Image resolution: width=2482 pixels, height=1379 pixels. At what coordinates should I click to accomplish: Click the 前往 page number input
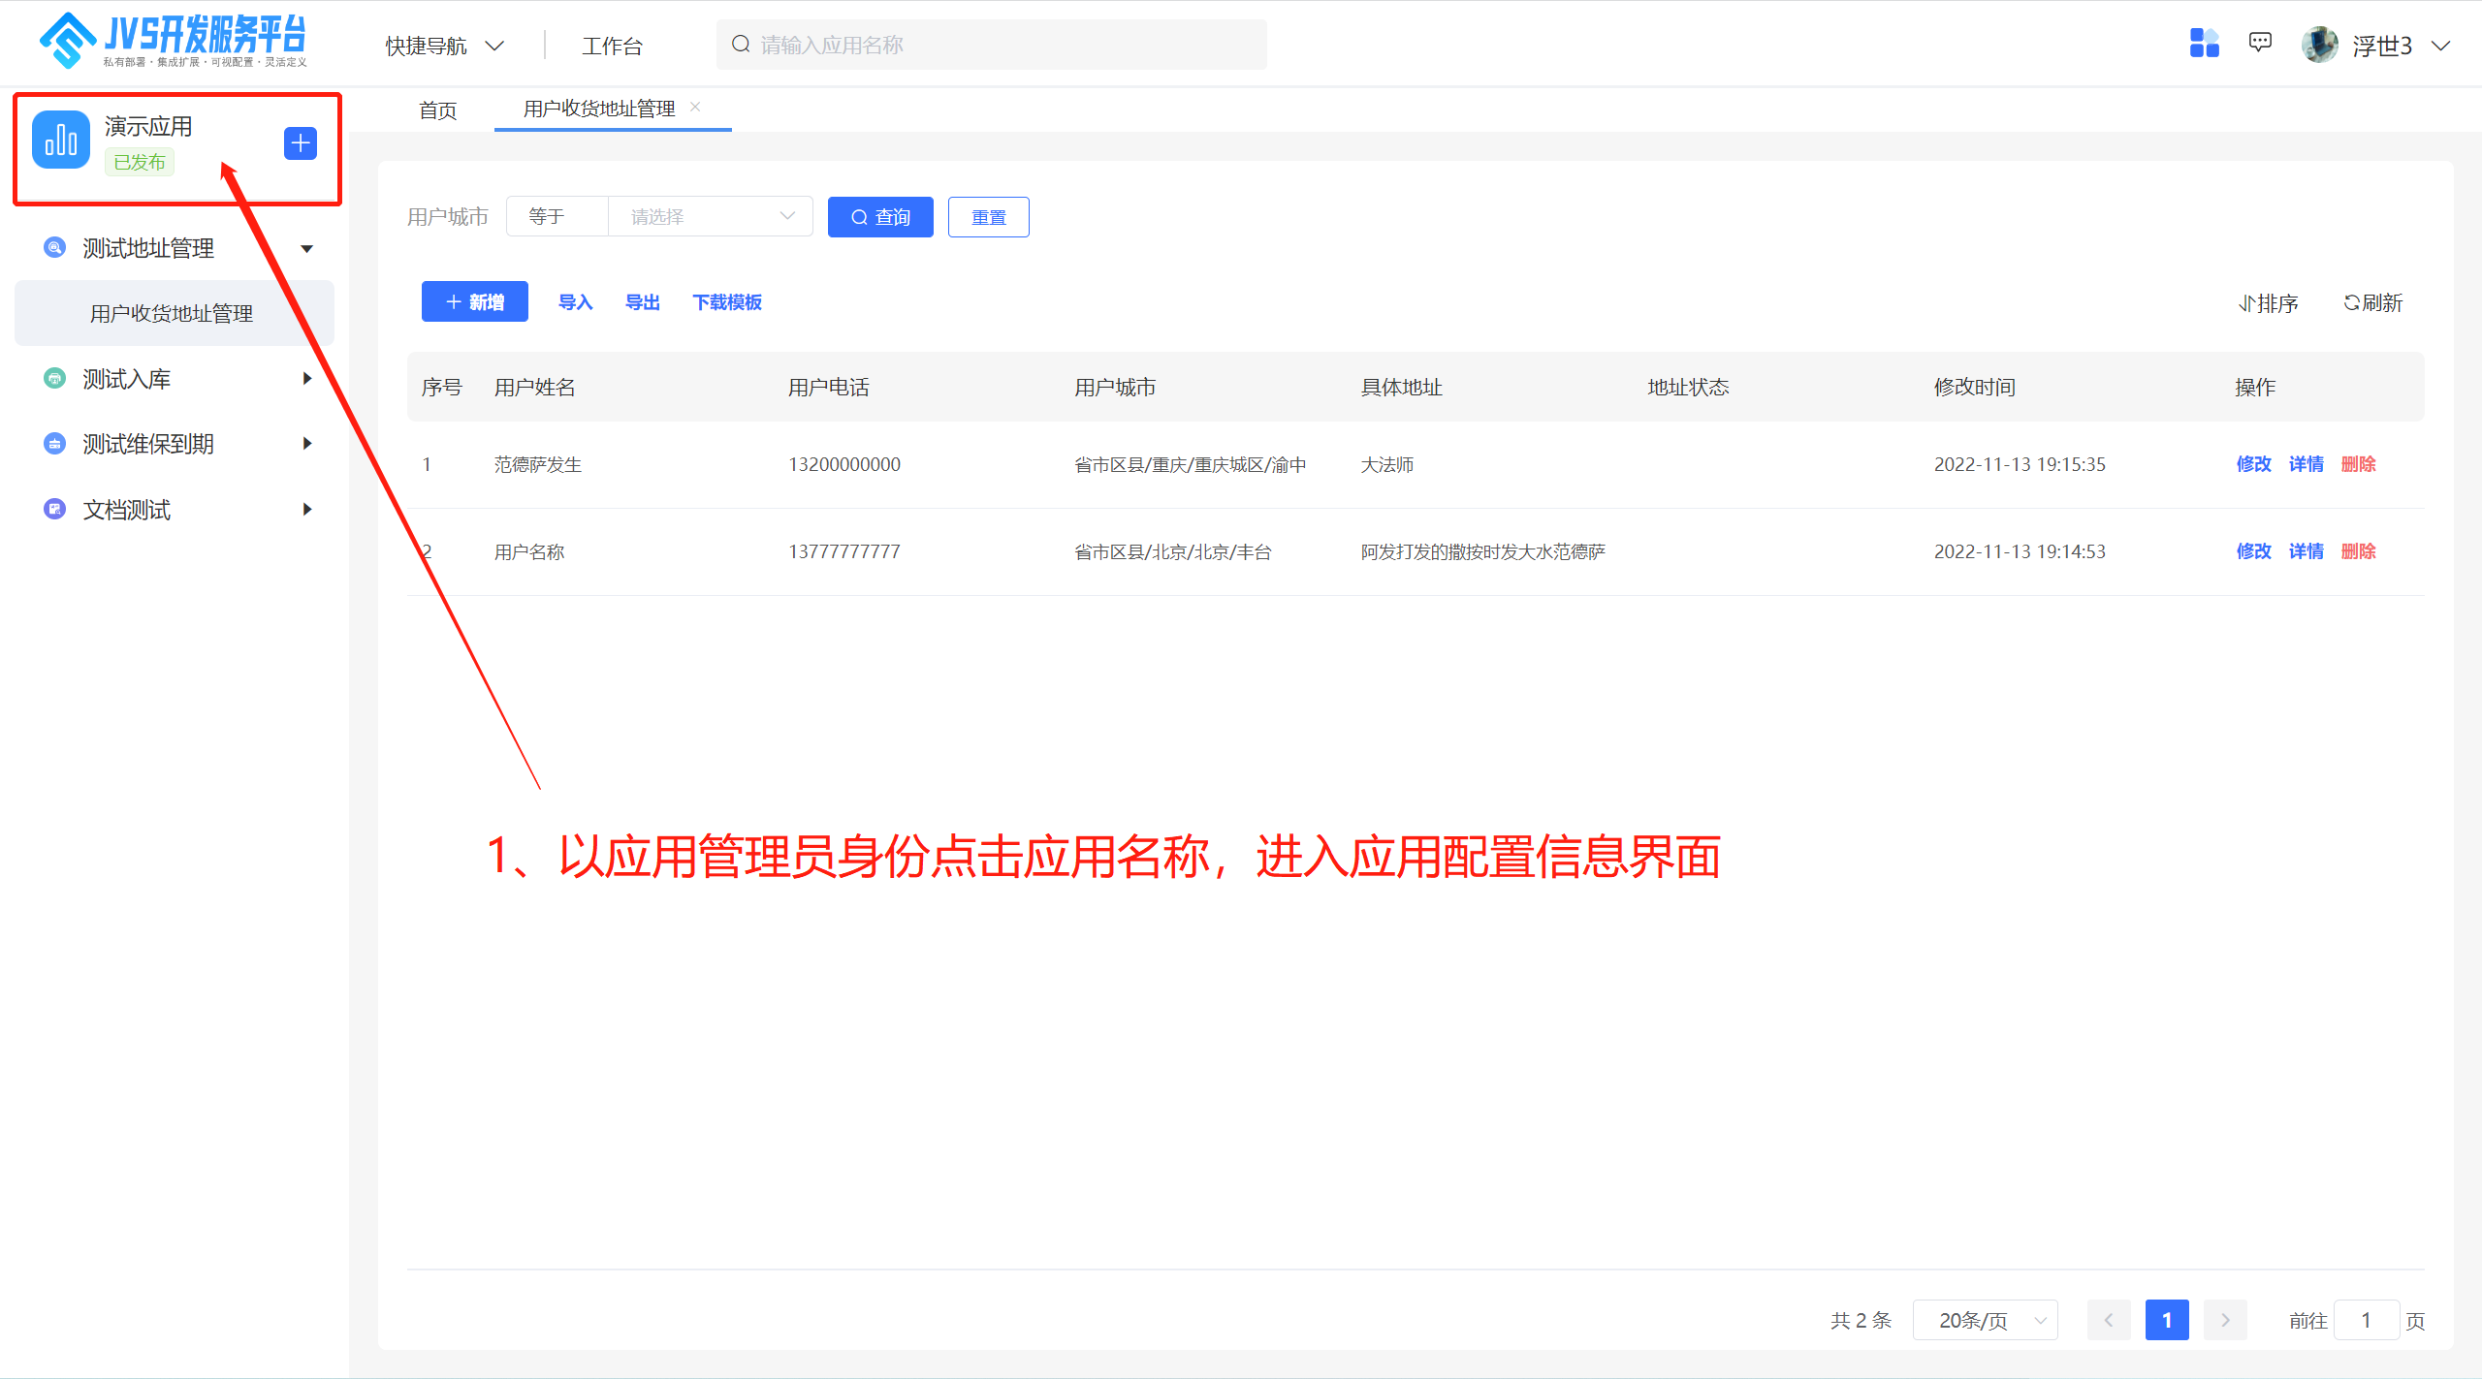pos(2367,1320)
